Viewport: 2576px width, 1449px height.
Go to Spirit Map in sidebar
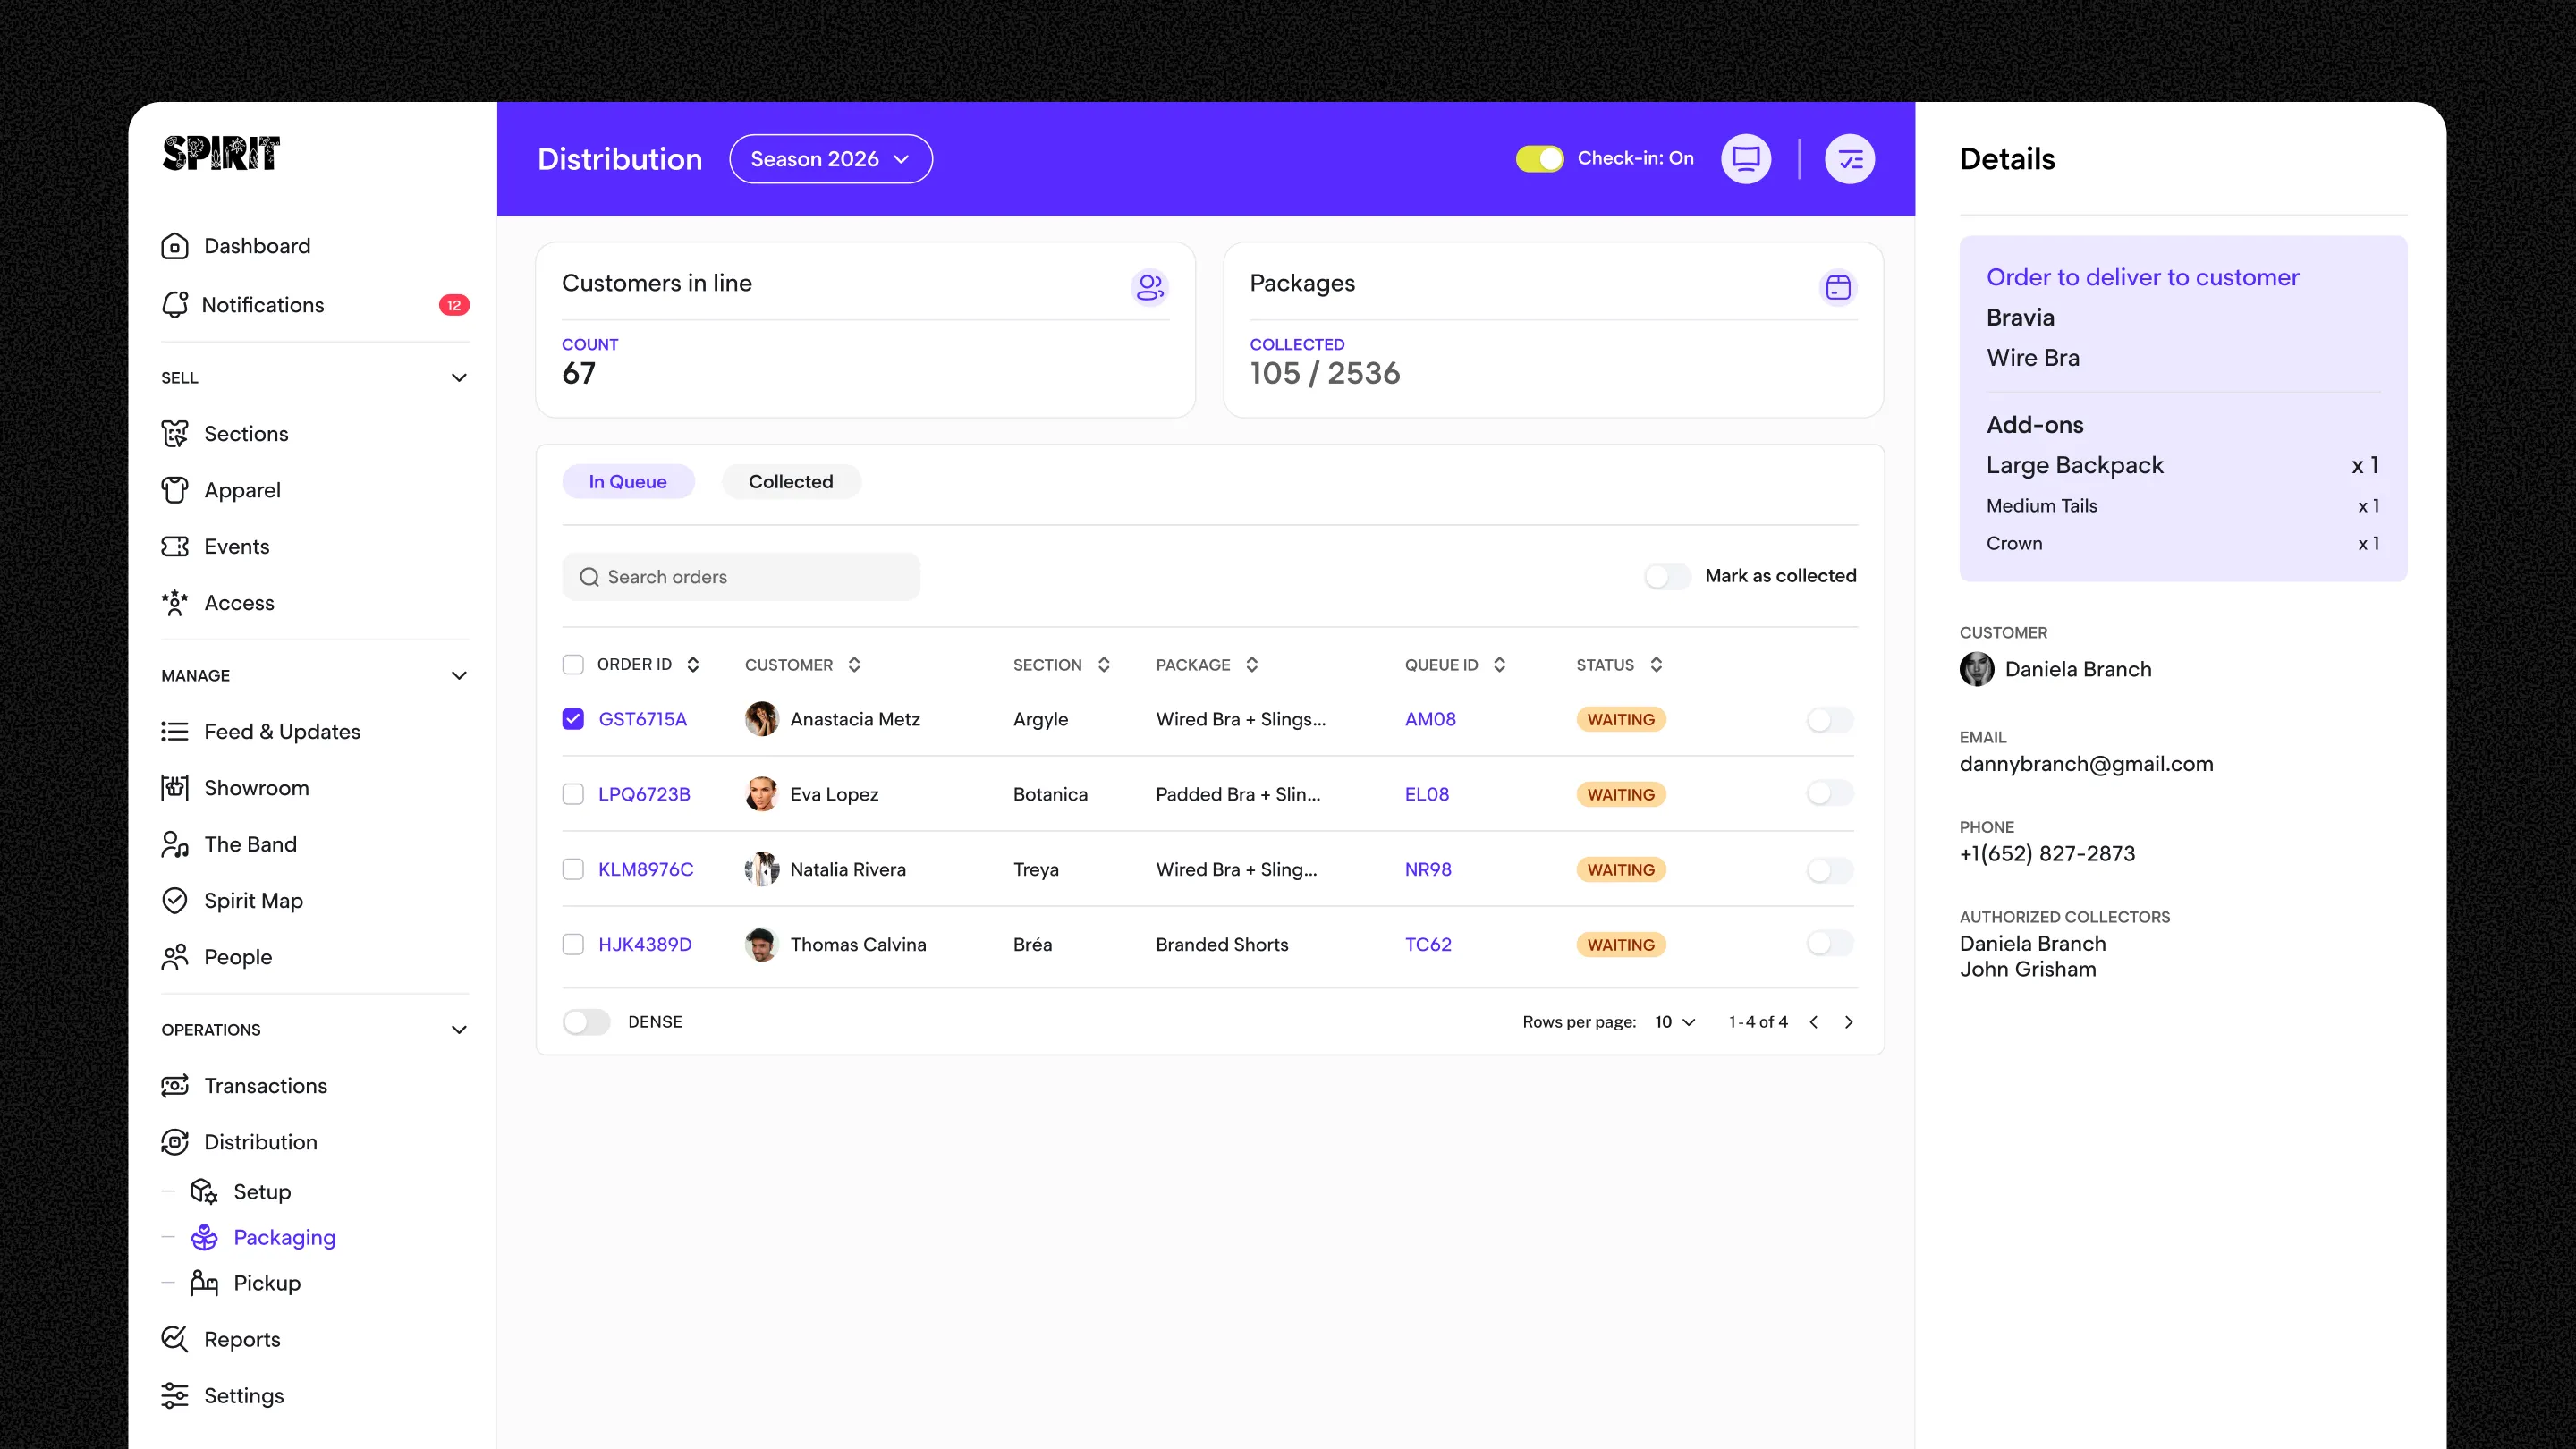[253, 900]
